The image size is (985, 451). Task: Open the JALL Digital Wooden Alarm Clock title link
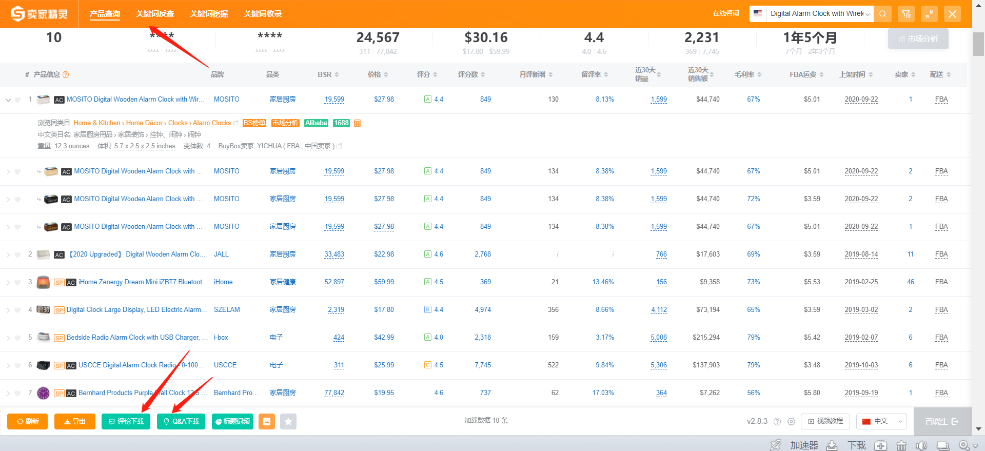coord(137,254)
